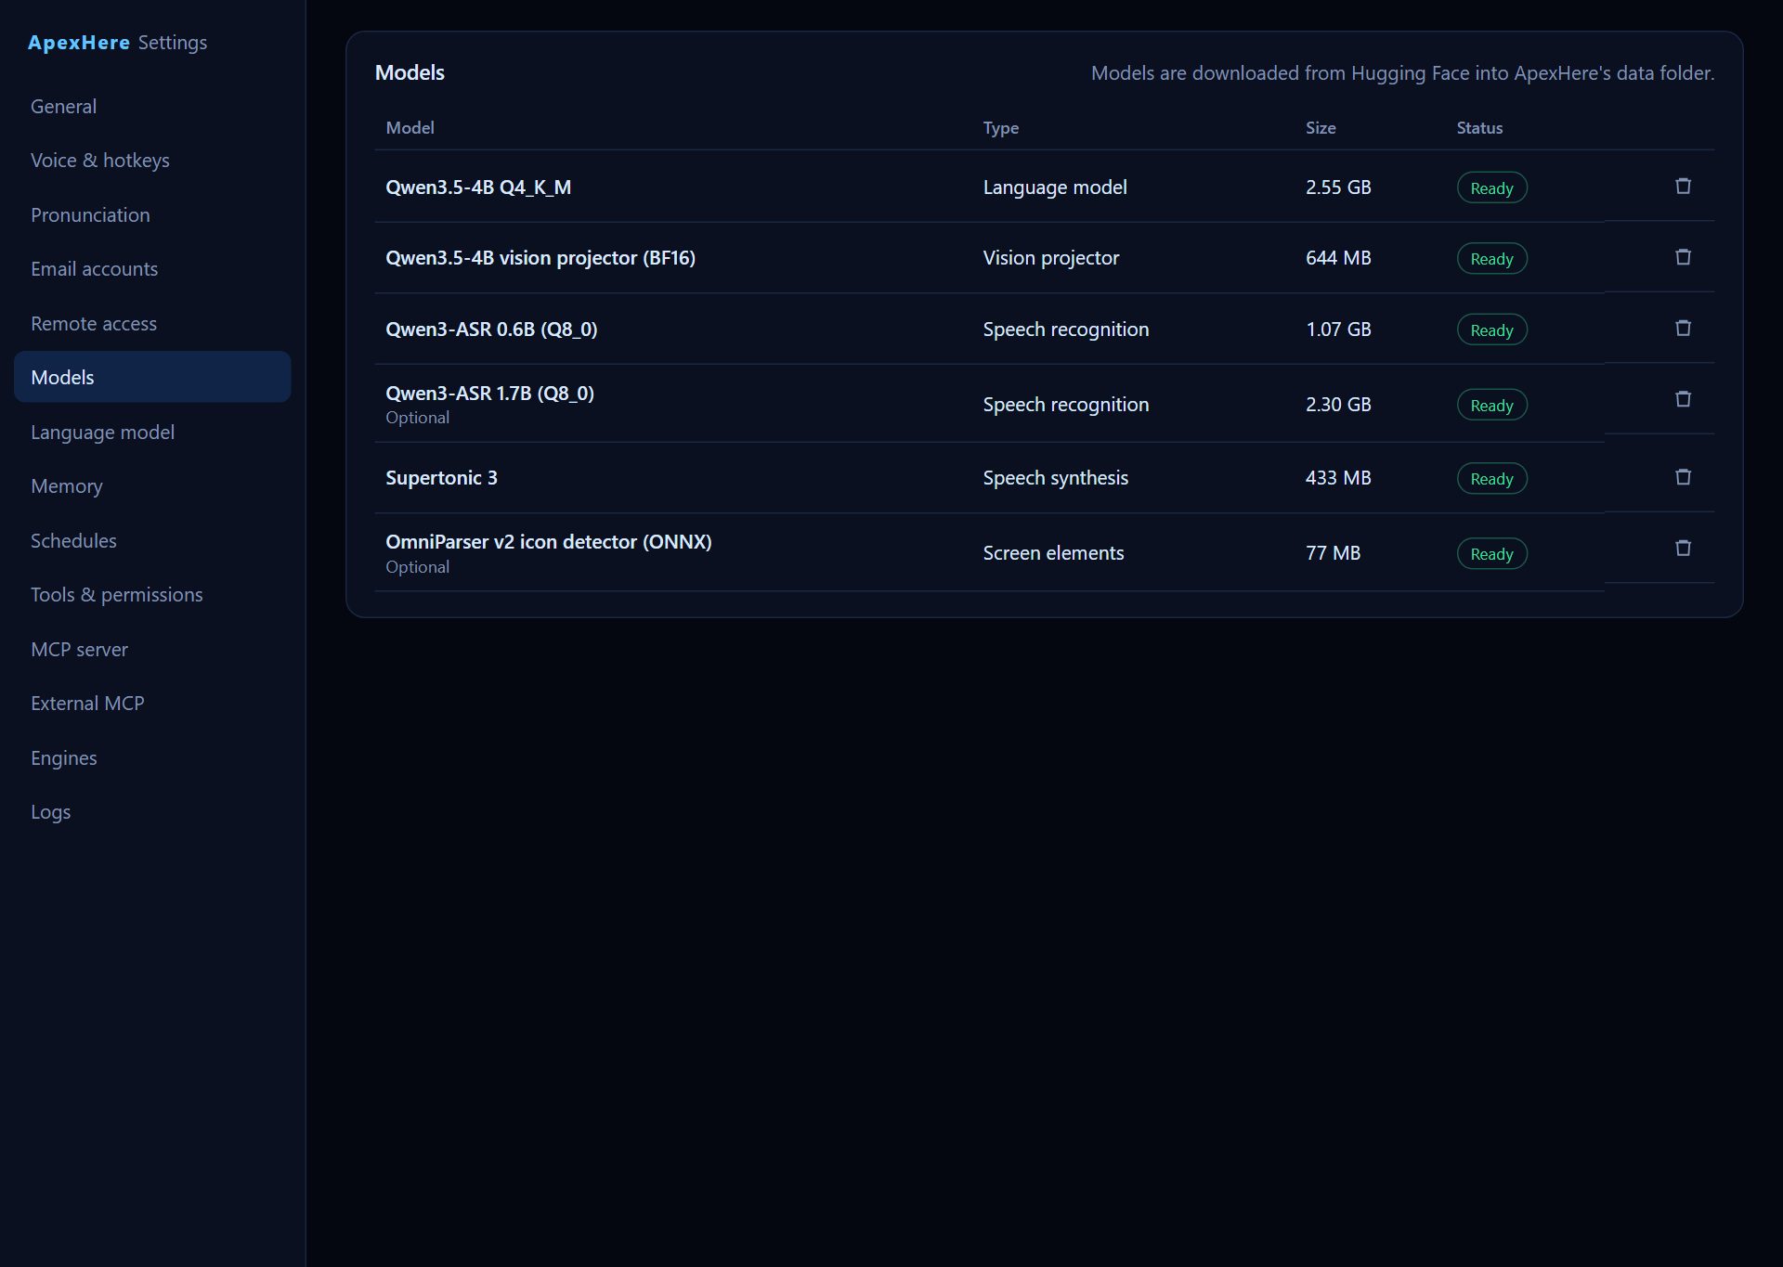Click the Qwen3-ASR 0.6B (Q8_0) model name

[491, 330]
